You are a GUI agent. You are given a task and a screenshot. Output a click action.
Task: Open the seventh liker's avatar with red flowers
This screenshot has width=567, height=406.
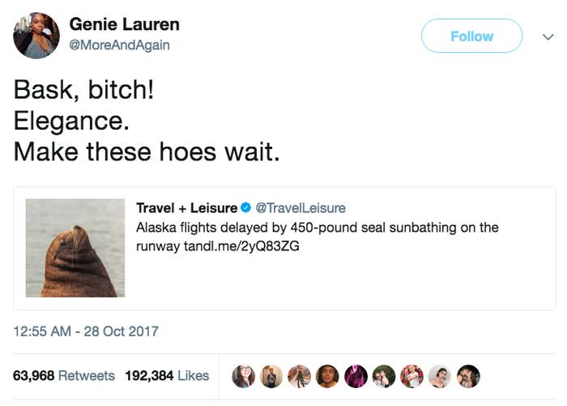coord(411,376)
